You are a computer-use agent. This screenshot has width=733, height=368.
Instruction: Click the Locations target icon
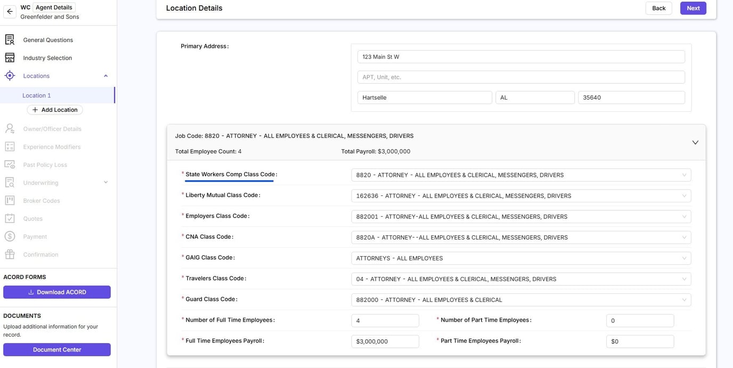pyautogui.click(x=10, y=76)
